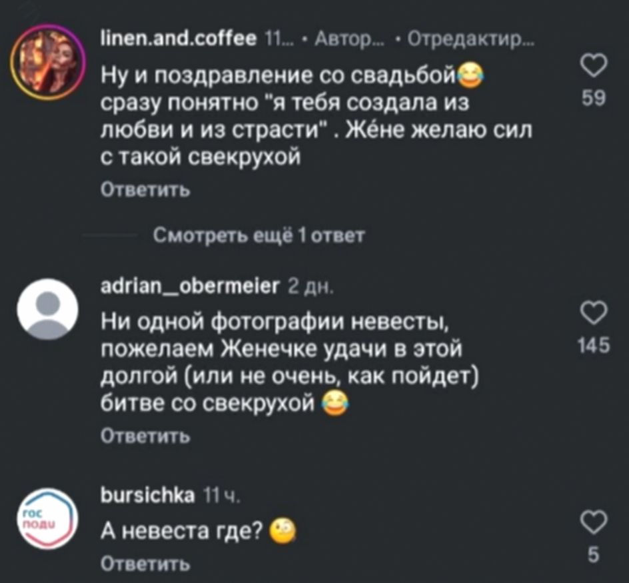The height and width of the screenshot is (583, 629).
Task: Like adrian_obermeier's comment with heart icon
Action: [x=594, y=312]
